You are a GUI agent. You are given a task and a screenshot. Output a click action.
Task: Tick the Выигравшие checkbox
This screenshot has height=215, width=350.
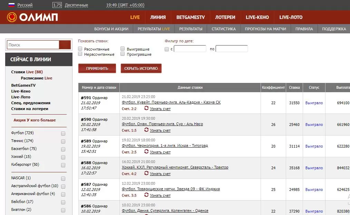tap(123, 49)
